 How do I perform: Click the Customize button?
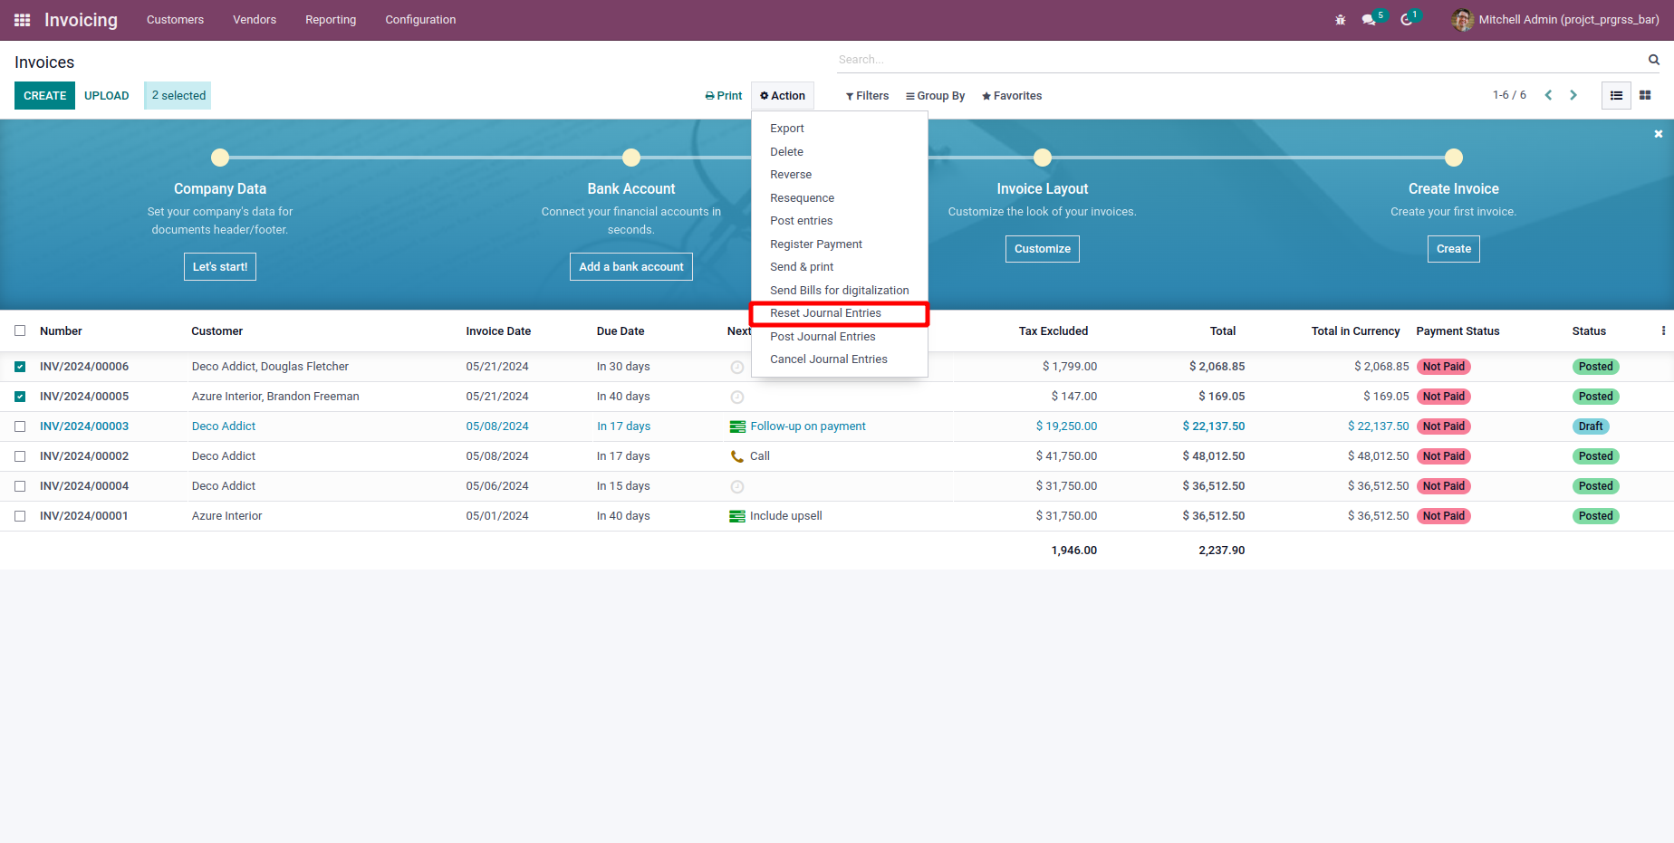click(x=1043, y=249)
